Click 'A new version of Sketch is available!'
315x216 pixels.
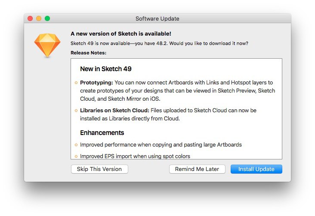tap(121, 33)
